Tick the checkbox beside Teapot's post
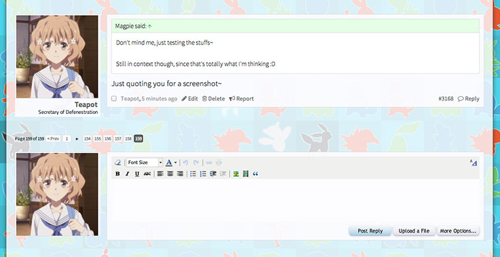This screenshot has width=500, height=257. pyautogui.click(x=114, y=99)
